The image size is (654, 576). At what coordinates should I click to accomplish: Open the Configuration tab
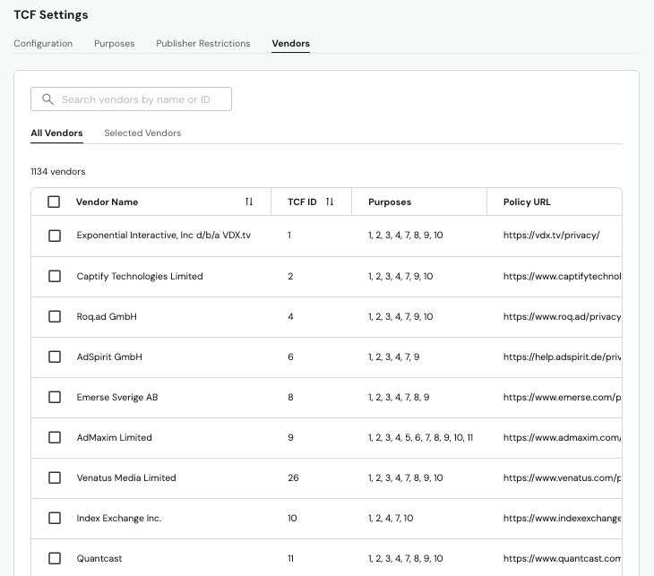[43, 43]
